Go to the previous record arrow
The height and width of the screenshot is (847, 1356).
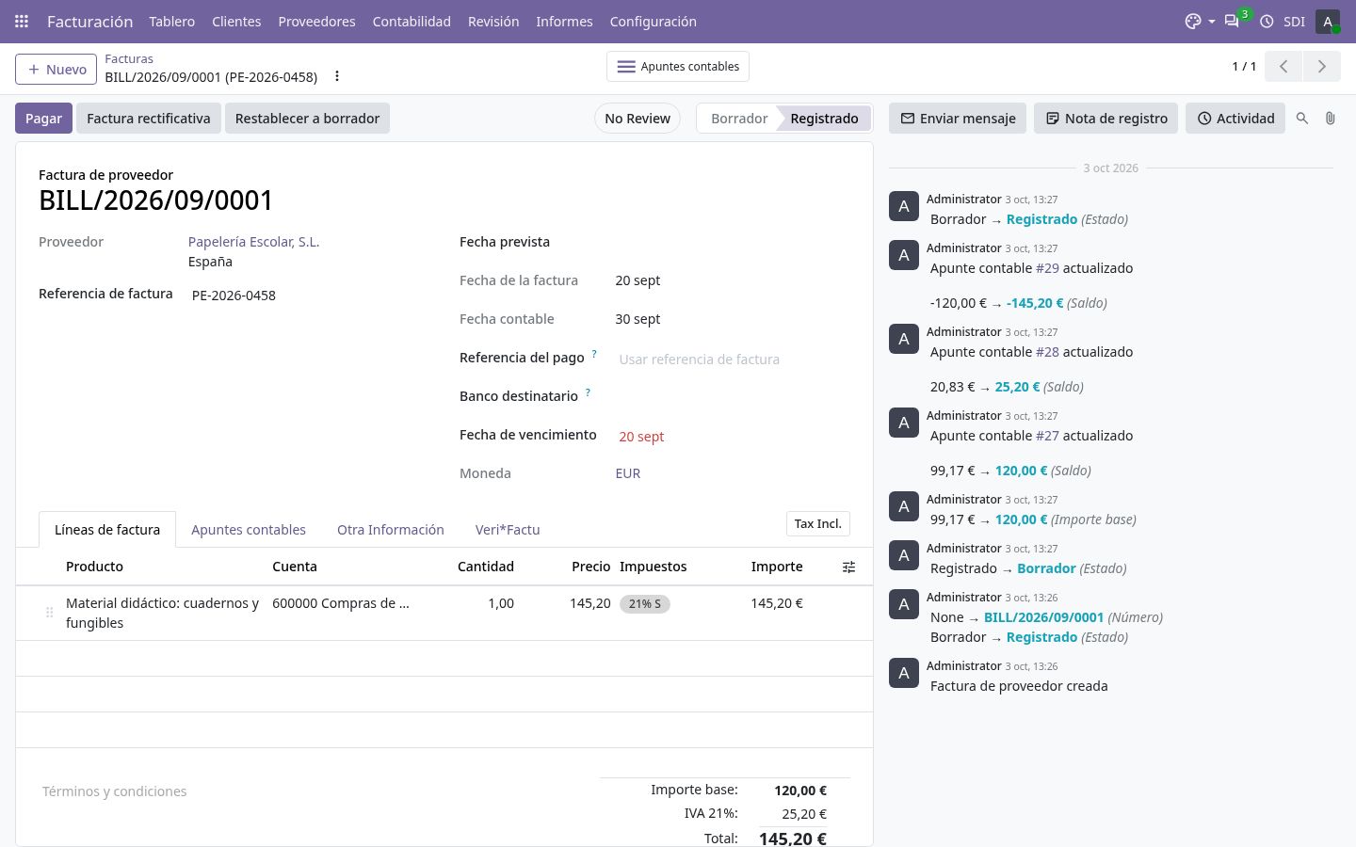[x=1283, y=67]
